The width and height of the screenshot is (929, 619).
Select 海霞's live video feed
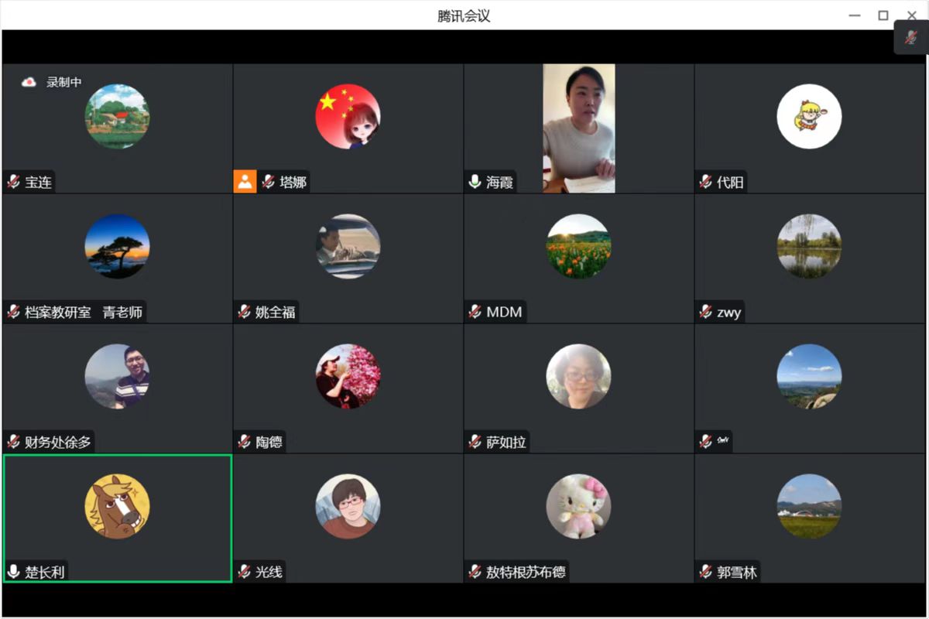[x=578, y=128]
